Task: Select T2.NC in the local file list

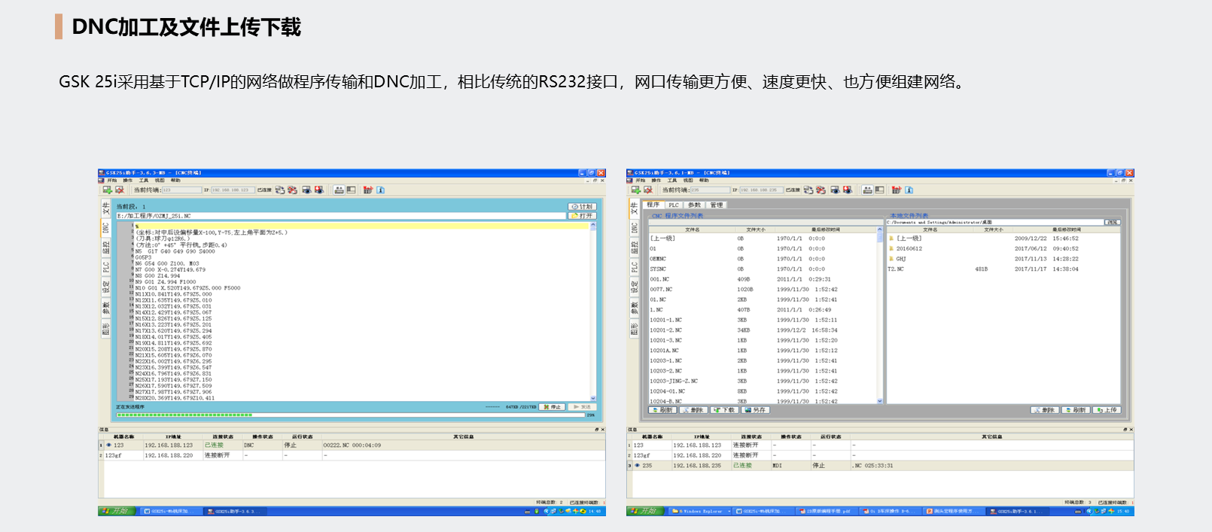Action: 896,269
